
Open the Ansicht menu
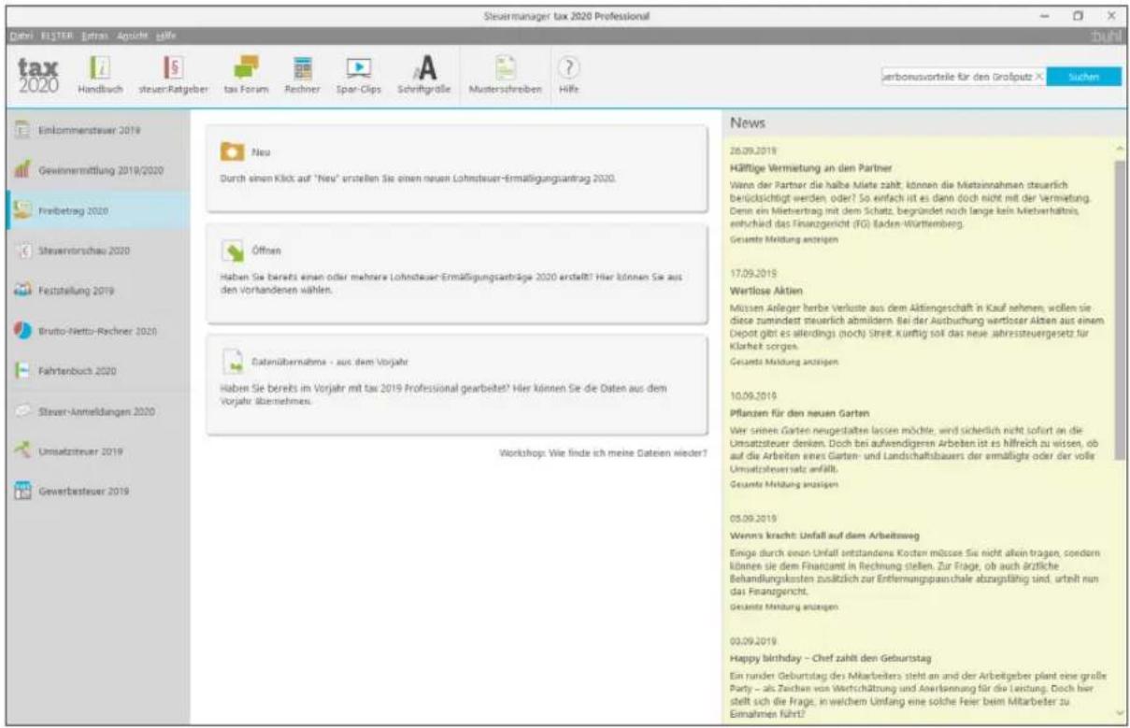click(133, 35)
